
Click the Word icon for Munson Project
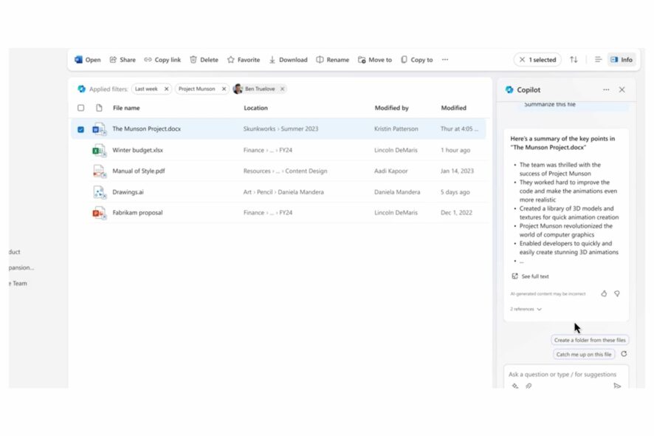(99, 129)
